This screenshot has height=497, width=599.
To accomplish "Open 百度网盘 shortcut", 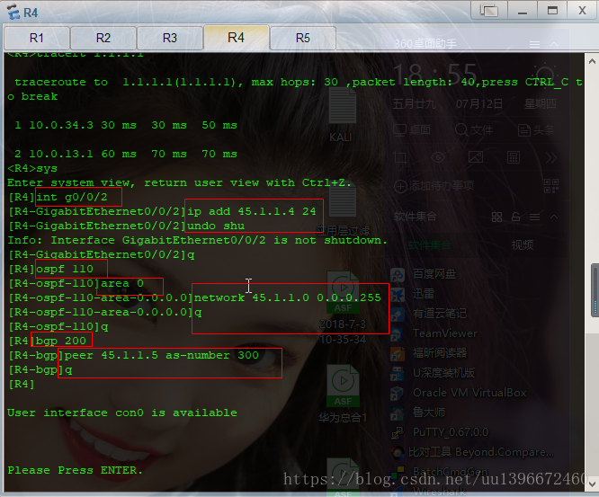I will pos(424,274).
